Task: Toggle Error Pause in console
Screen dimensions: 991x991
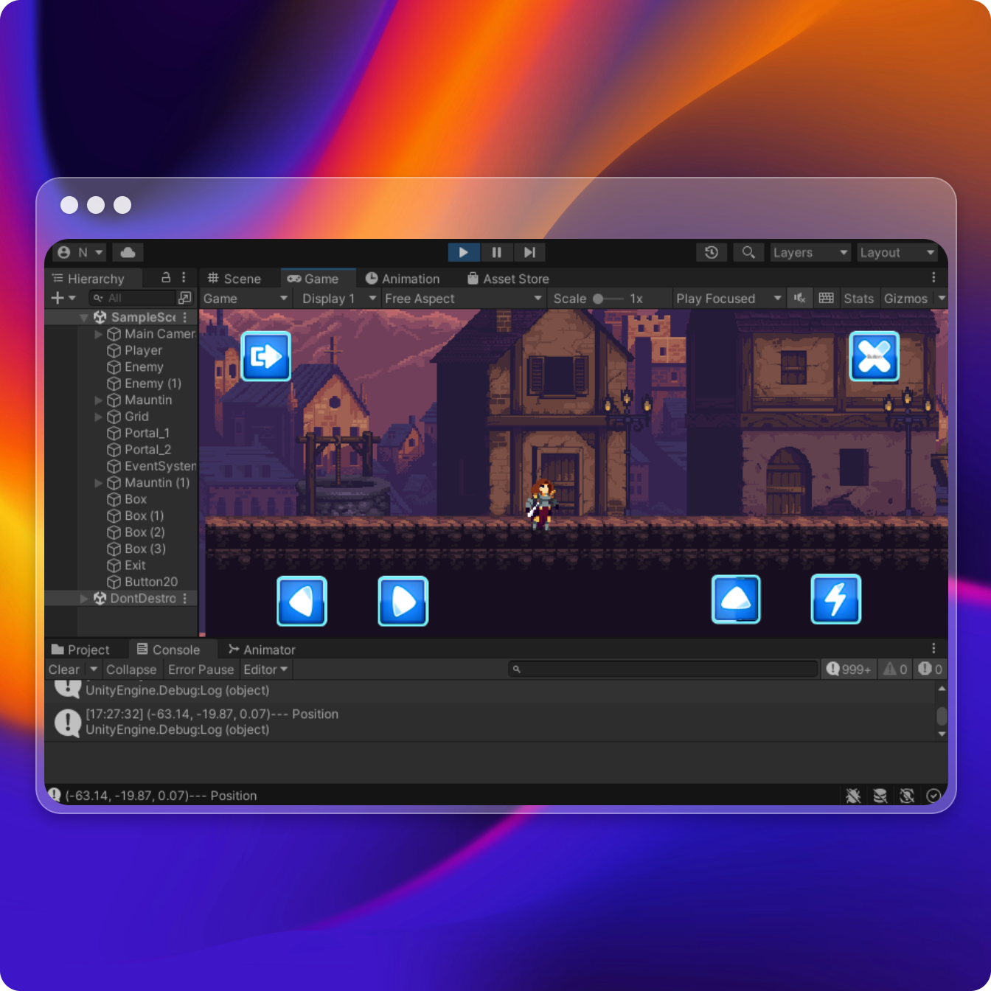Action: [x=201, y=670]
